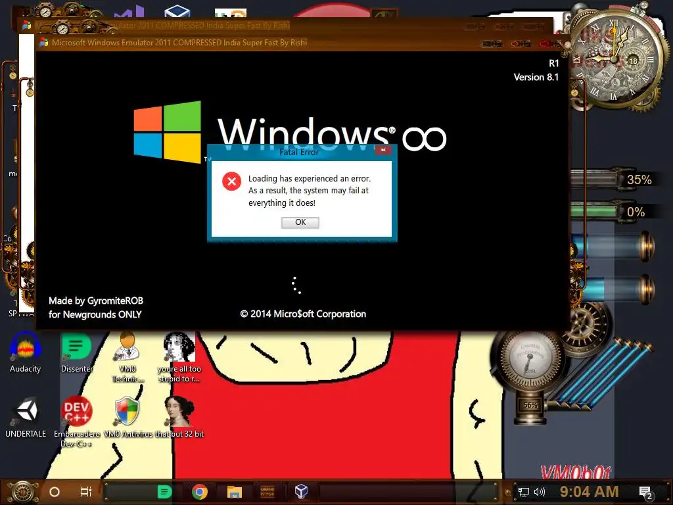Click the Cortana circle on the taskbar
Screen dimensions: 673x505
click(55, 492)
